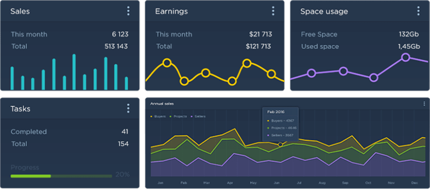Click the second circle marker on Earnings line
430x190 pixels.
click(184, 81)
